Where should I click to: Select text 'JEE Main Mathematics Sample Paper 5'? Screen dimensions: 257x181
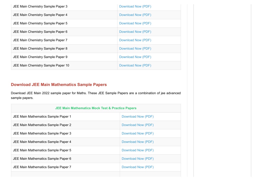click(42, 150)
